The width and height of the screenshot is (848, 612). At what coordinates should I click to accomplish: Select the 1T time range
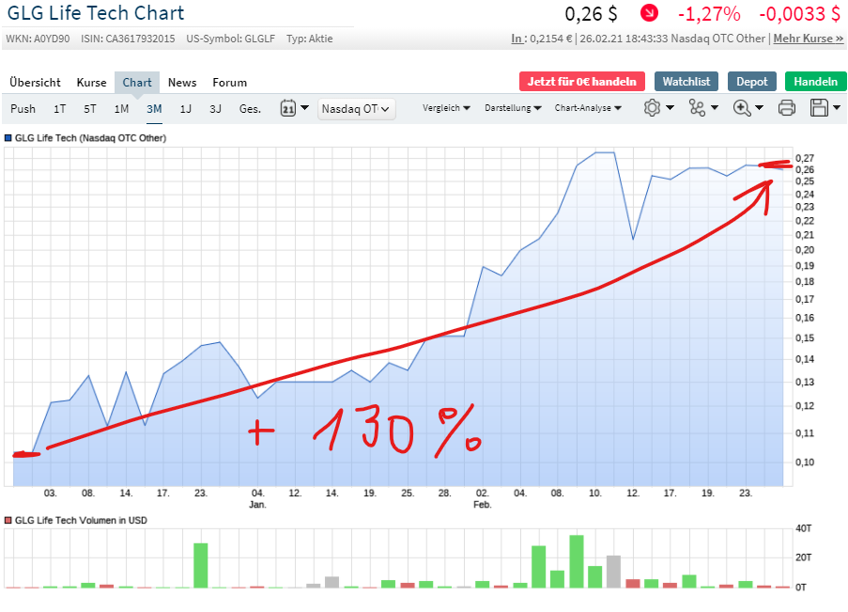pos(59,109)
